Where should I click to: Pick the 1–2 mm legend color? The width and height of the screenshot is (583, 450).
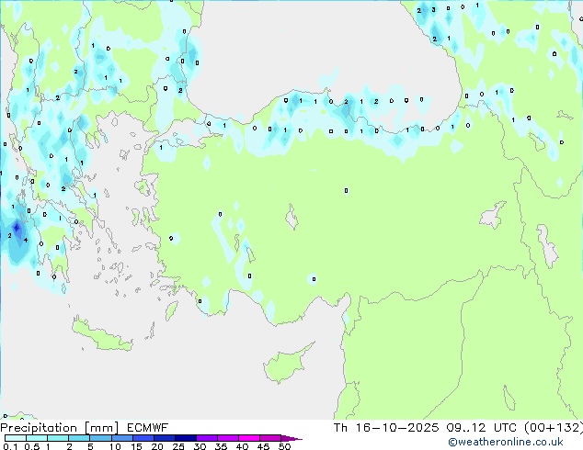point(58,438)
